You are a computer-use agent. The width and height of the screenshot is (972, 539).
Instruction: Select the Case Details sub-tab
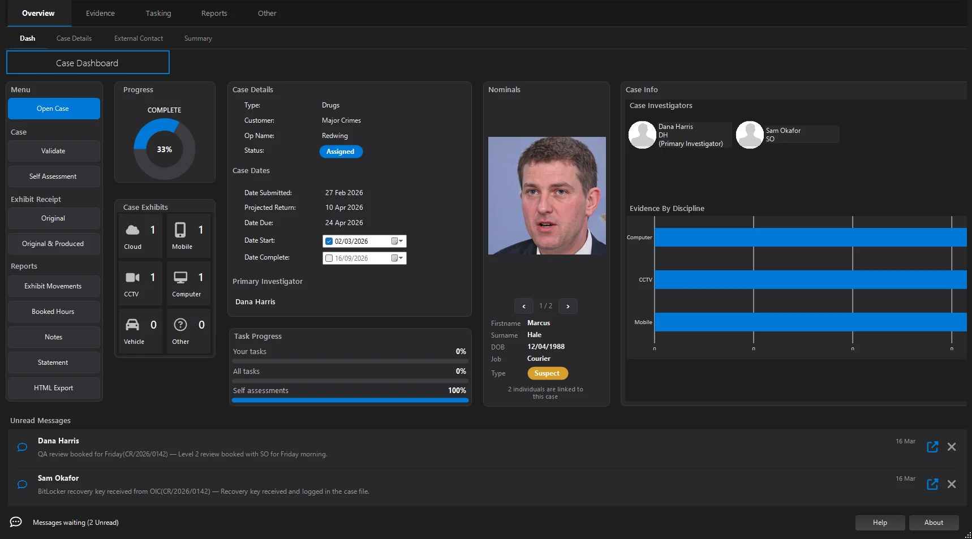point(74,38)
